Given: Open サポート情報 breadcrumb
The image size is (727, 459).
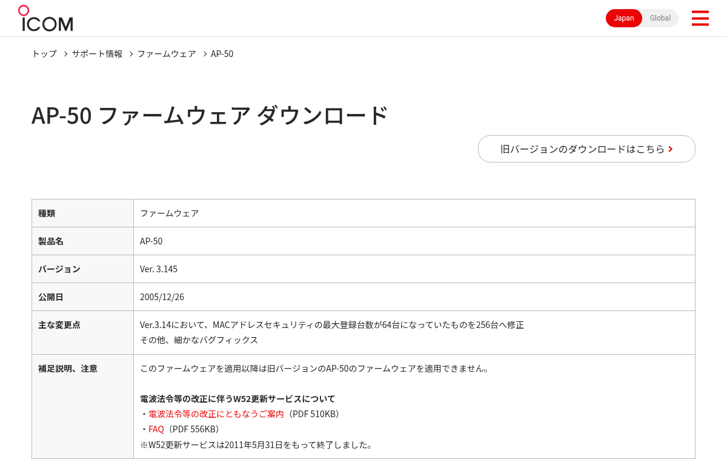Looking at the screenshot, I should (97, 53).
